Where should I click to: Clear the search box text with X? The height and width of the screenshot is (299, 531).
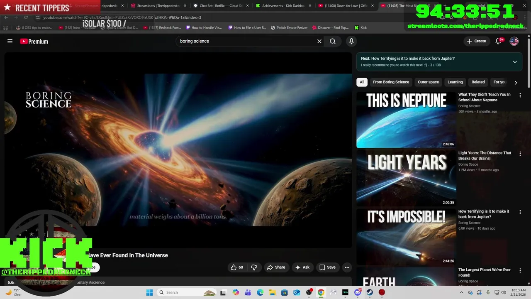tap(319, 41)
